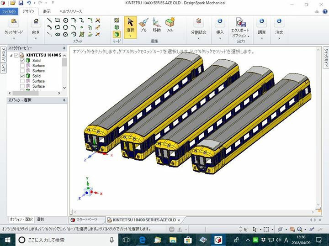This screenshot has width=329, height=246.
Task: Open the 分割結合 dropdown arrow
Action: [x=198, y=38]
